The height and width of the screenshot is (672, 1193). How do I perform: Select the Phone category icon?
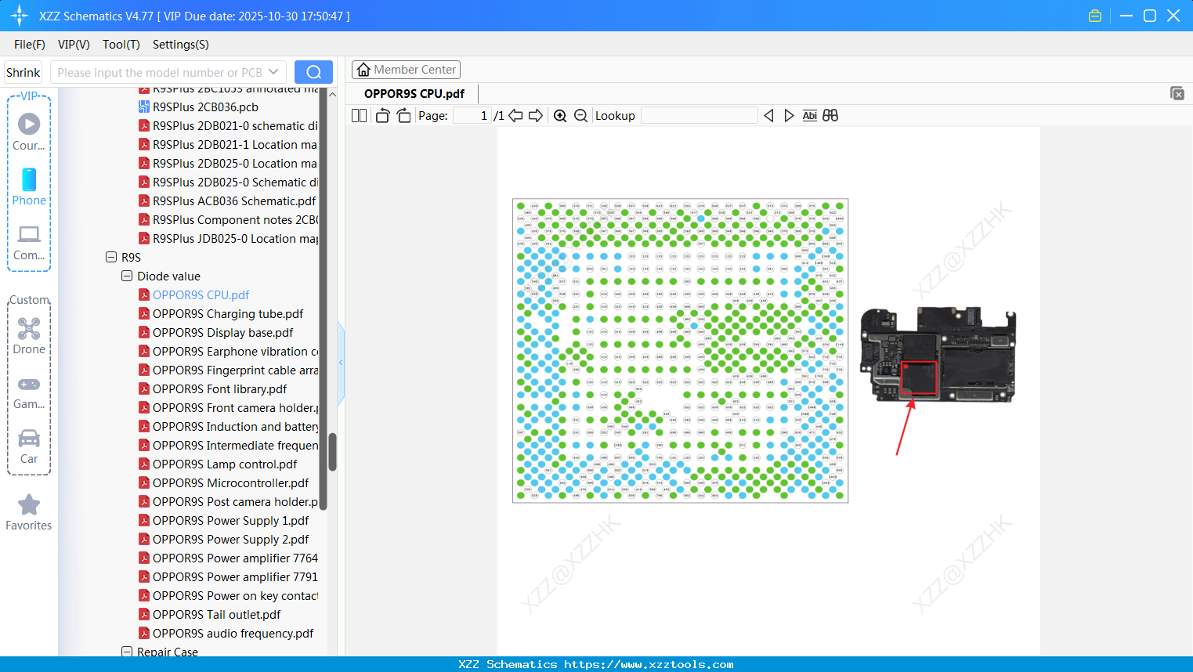point(29,186)
